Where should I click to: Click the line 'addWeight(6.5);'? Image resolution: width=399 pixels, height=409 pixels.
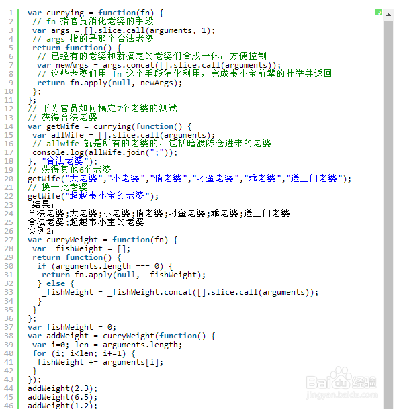(62, 397)
